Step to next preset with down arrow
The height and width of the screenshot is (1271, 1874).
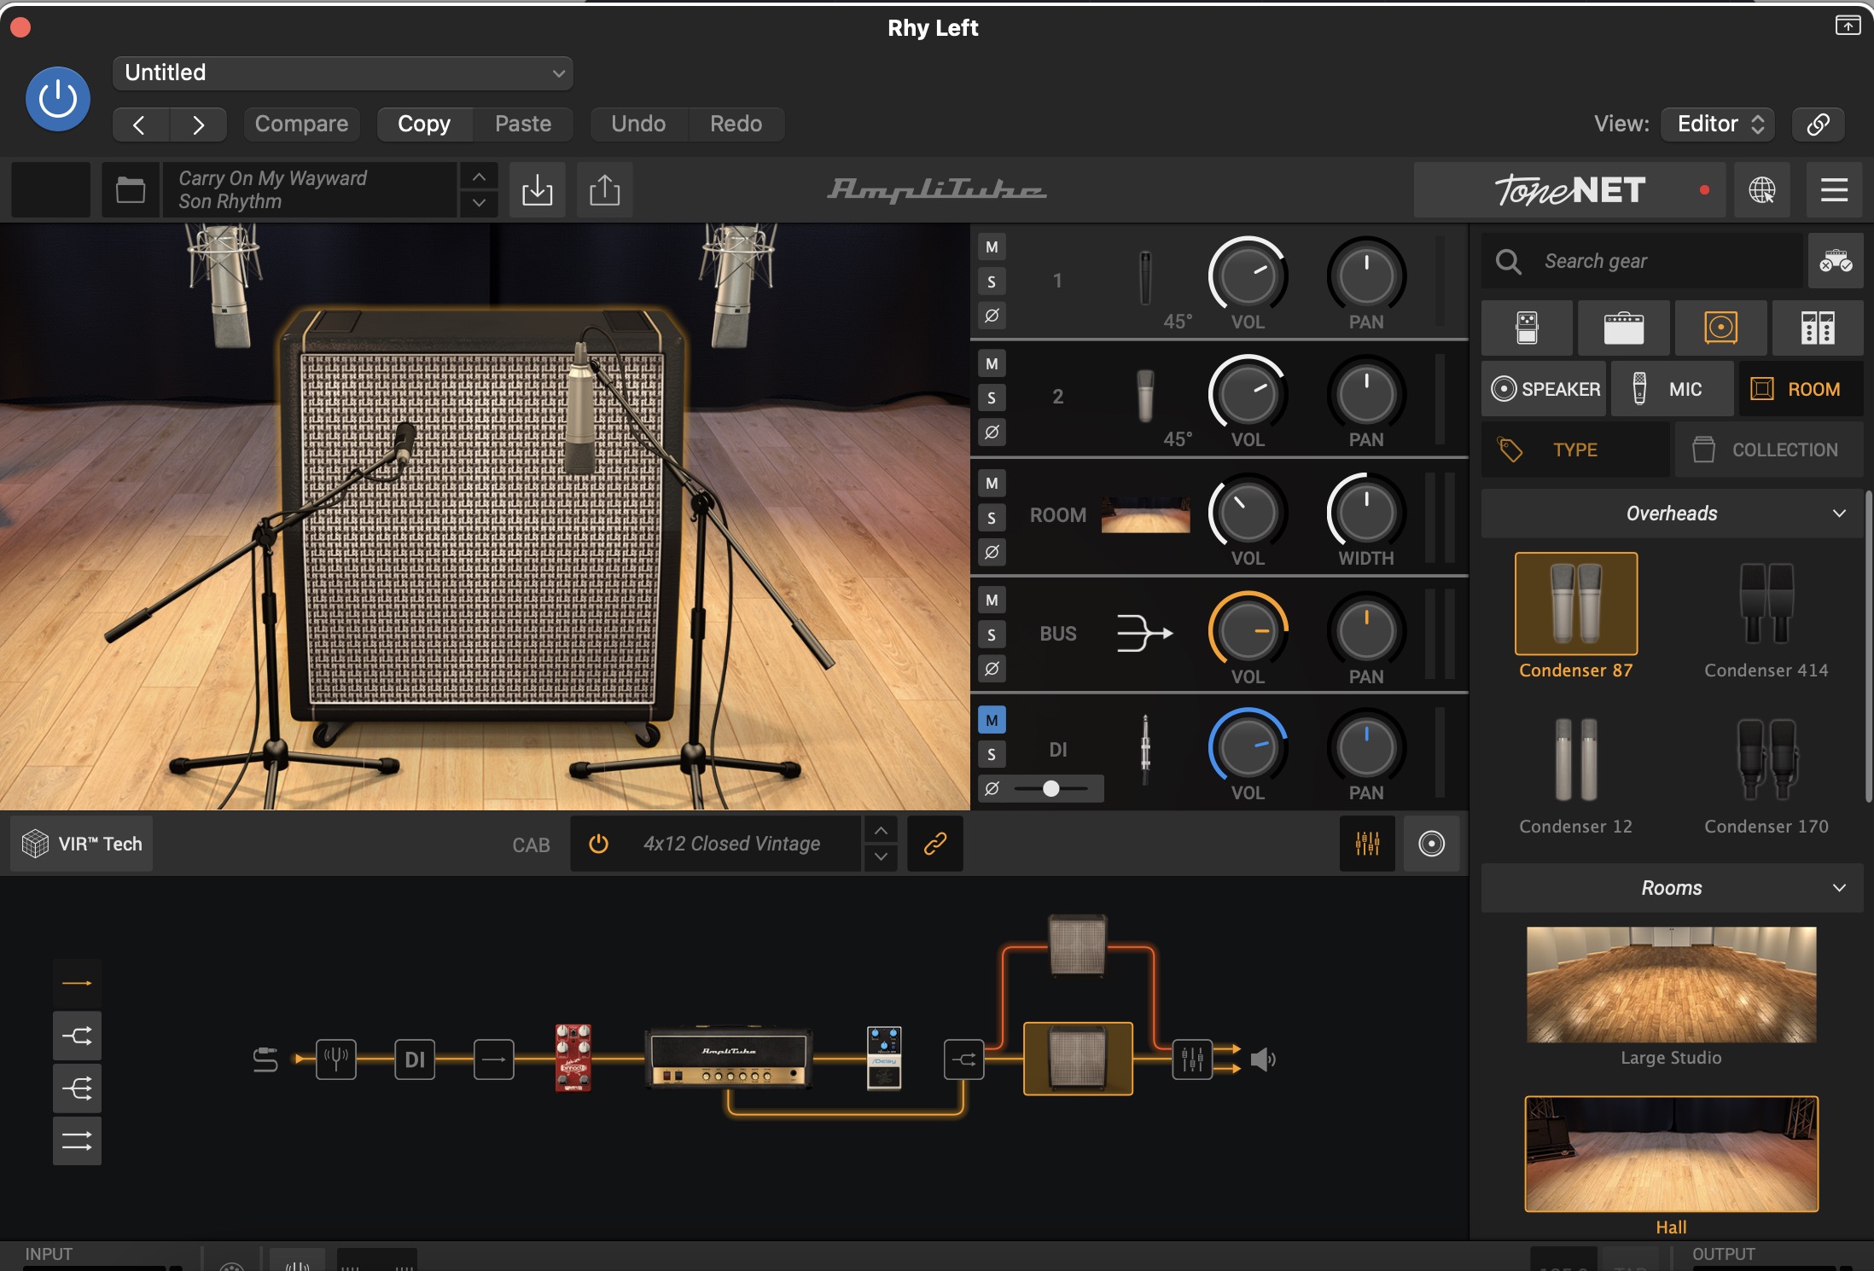click(x=479, y=203)
